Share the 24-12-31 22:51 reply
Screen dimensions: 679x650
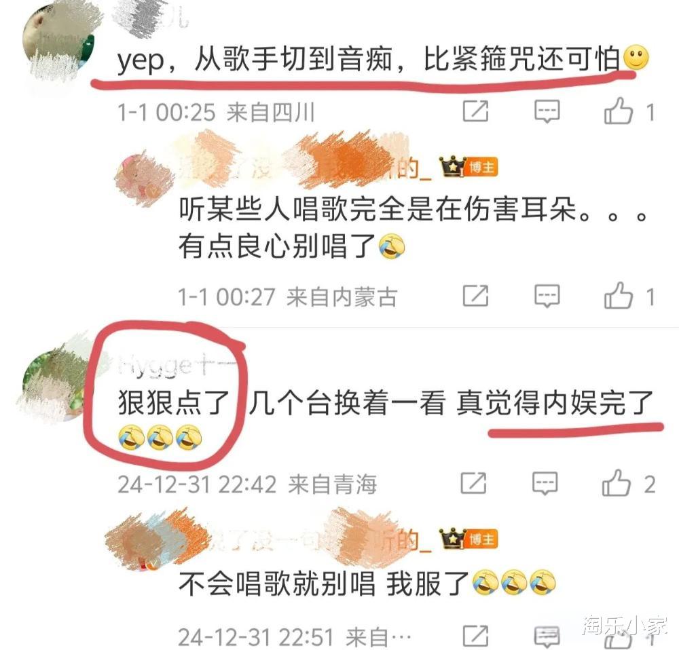point(475,636)
